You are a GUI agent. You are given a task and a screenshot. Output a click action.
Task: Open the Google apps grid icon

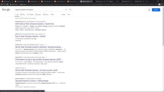(x=149, y=10)
